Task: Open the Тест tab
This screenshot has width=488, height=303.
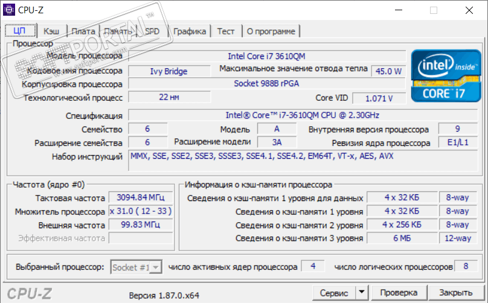Action: click(x=226, y=31)
